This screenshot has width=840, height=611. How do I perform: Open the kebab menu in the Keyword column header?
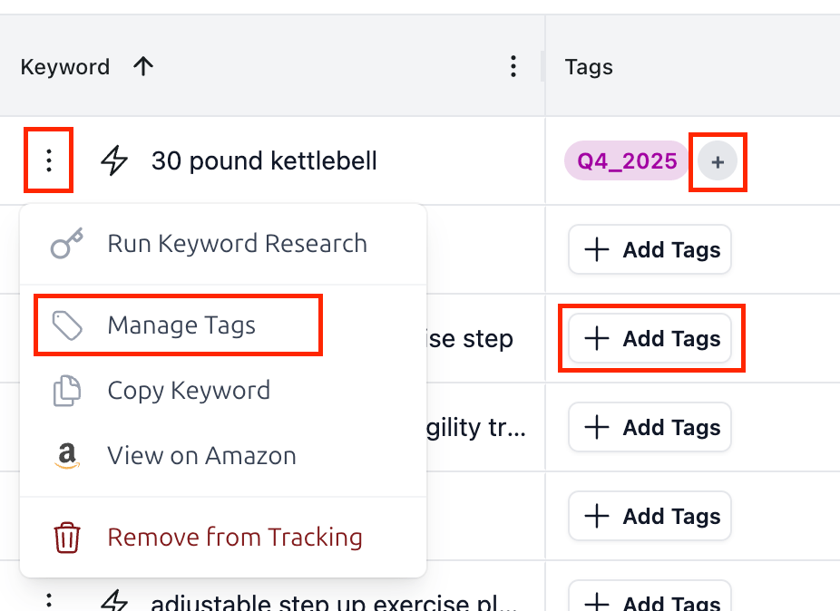[x=513, y=65]
